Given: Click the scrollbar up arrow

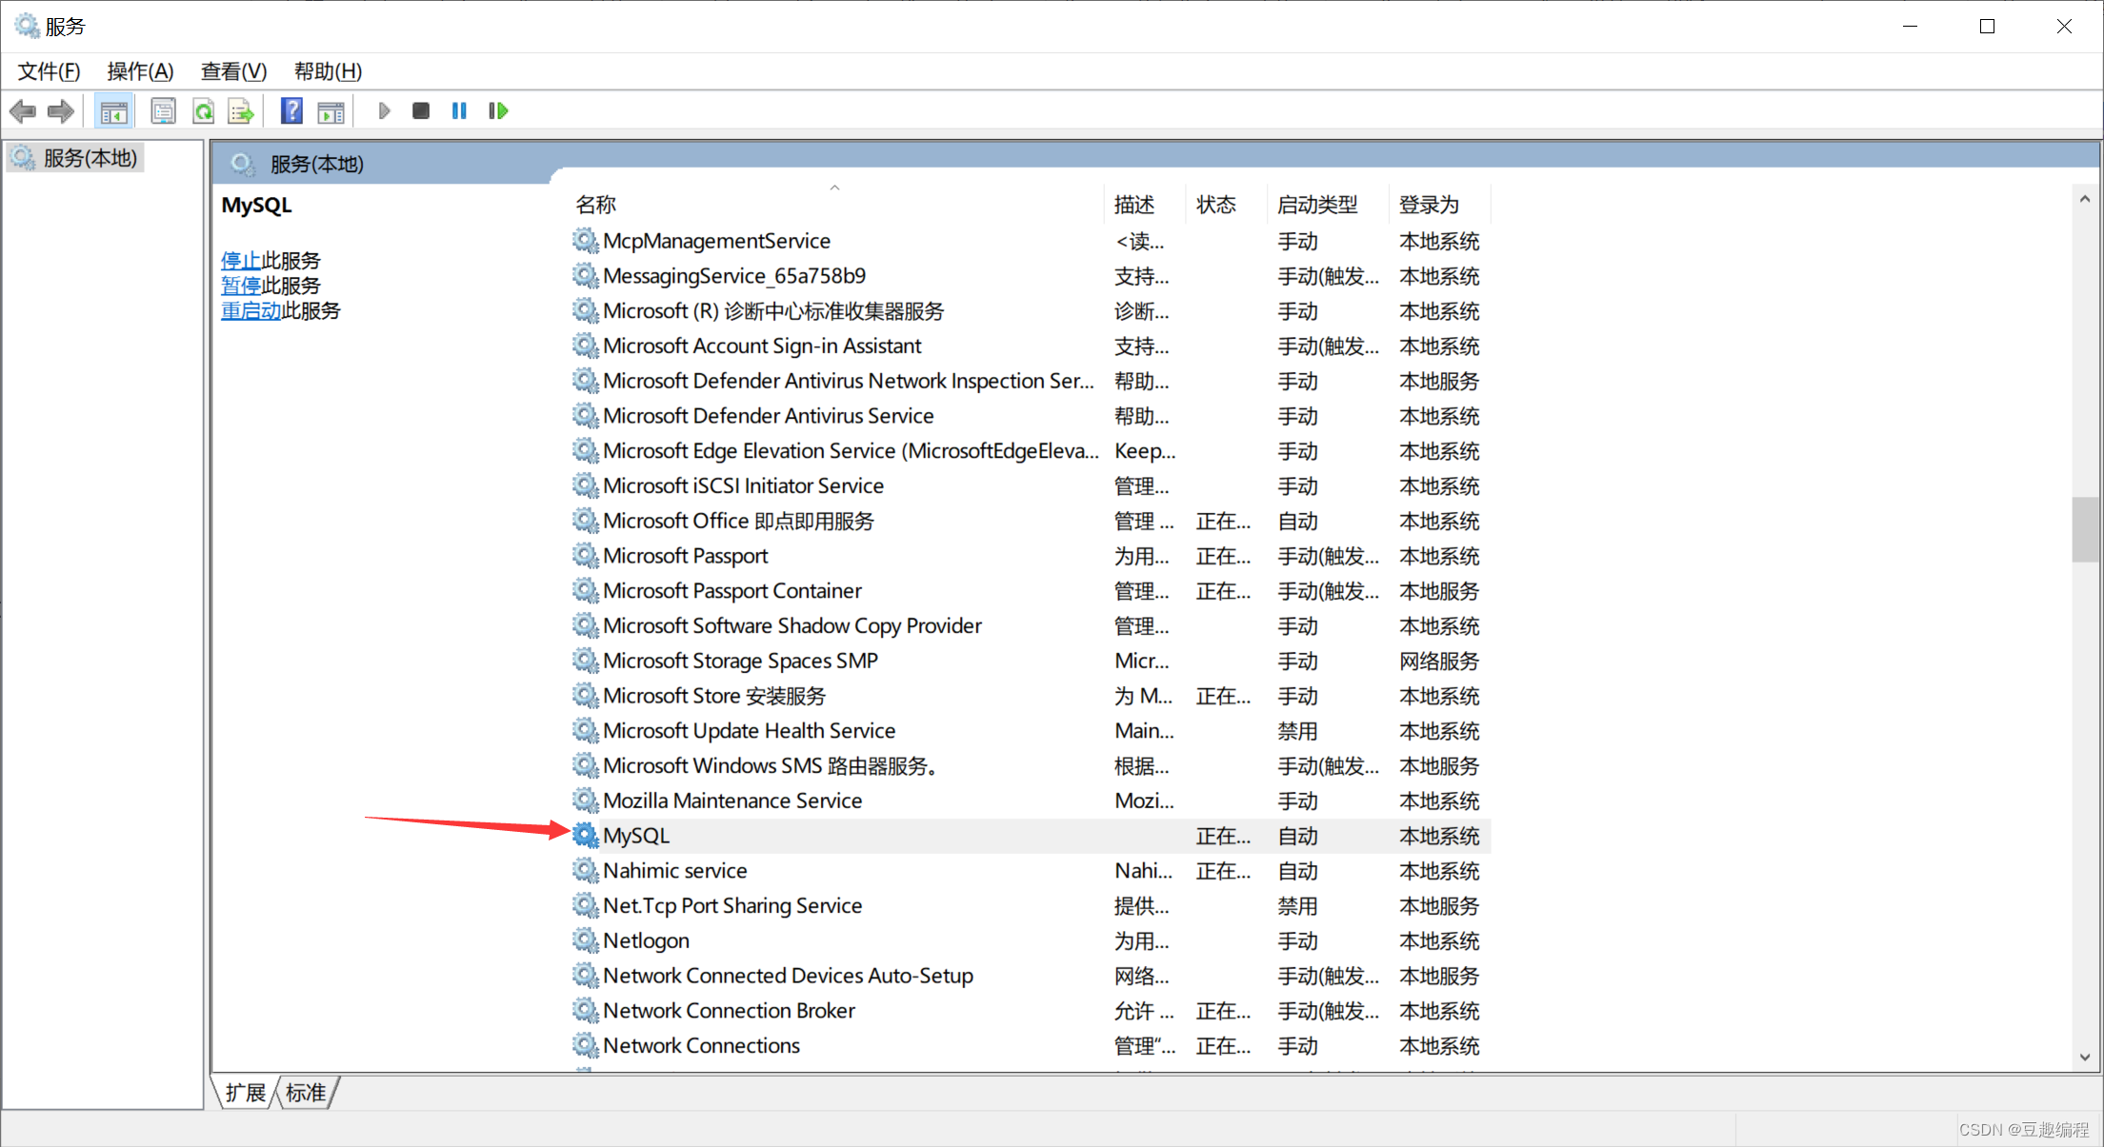Looking at the screenshot, I should (2085, 199).
